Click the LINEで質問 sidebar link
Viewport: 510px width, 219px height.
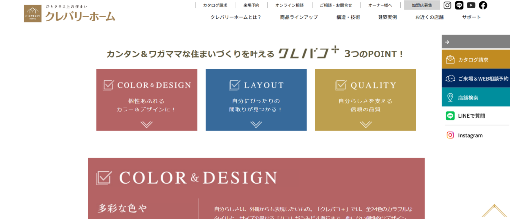(x=471, y=116)
